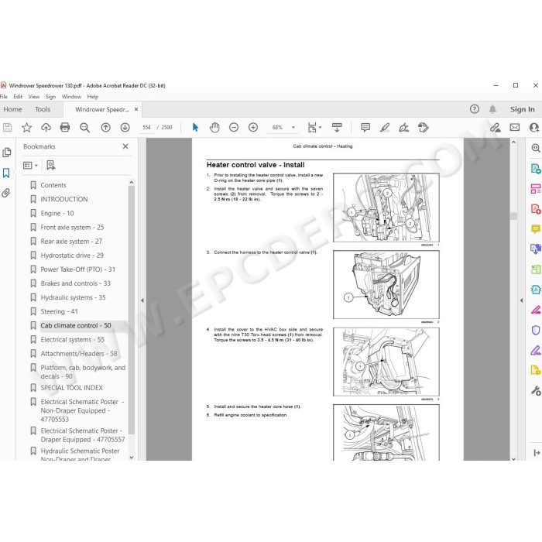Share a link using the link icon

[x=496, y=128]
